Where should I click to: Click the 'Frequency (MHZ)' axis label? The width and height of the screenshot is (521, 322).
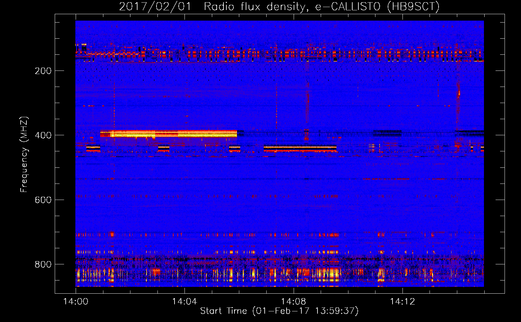tap(24, 154)
